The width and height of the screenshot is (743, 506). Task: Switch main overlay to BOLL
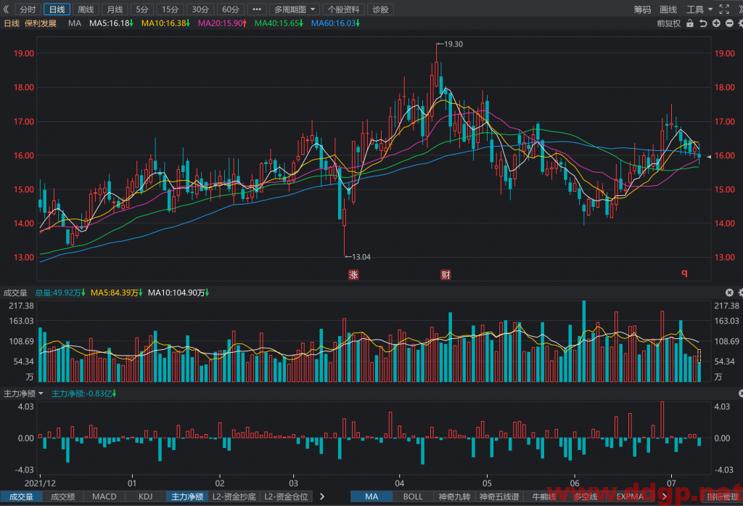click(413, 497)
